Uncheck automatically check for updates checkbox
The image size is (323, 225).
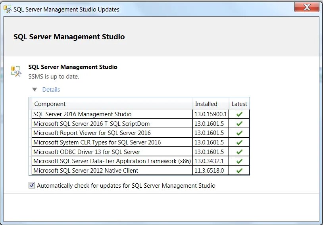pos(32,185)
